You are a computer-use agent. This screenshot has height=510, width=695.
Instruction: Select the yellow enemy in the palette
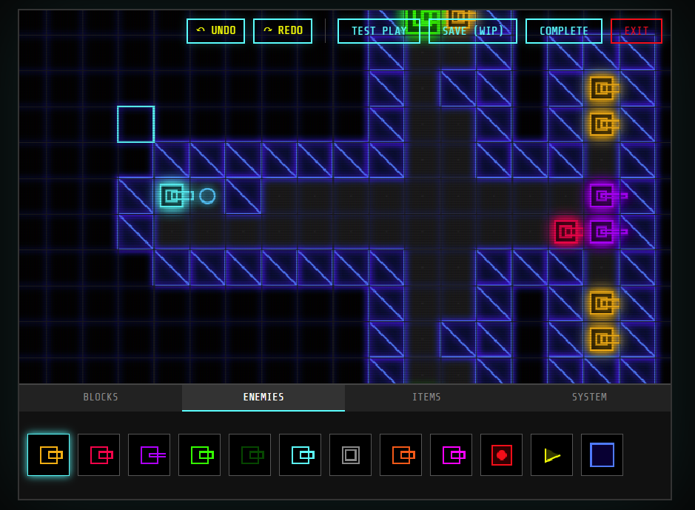[48, 454]
